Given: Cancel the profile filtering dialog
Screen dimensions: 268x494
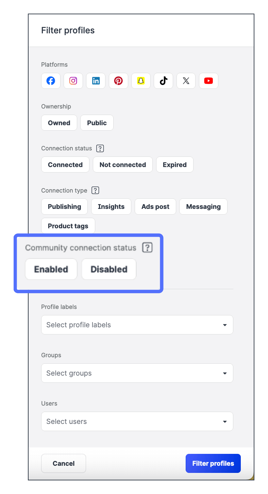Looking at the screenshot, I should pos(63,463).
